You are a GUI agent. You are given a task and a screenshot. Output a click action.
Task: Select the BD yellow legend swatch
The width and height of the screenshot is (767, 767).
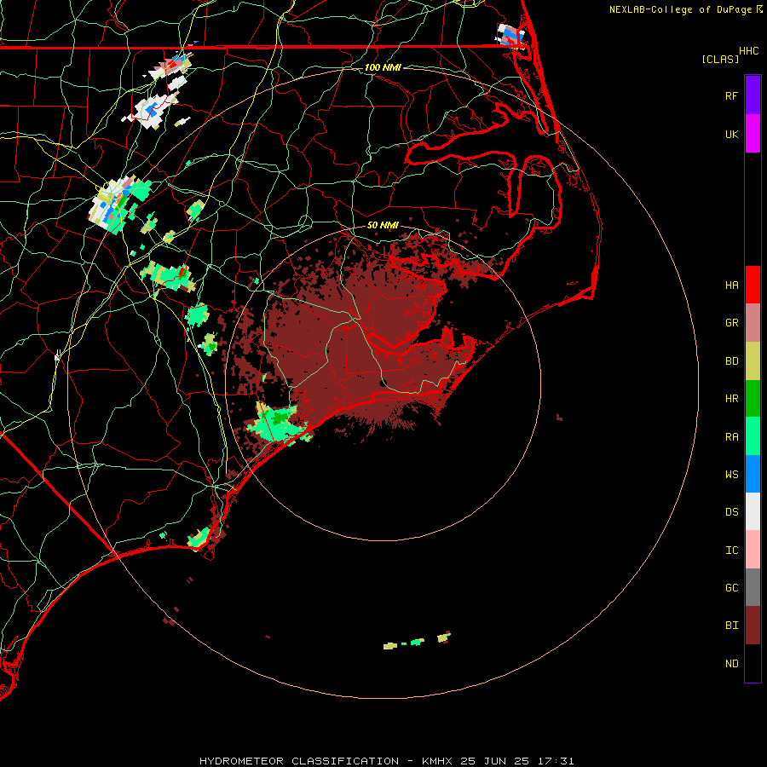point(753,361)
